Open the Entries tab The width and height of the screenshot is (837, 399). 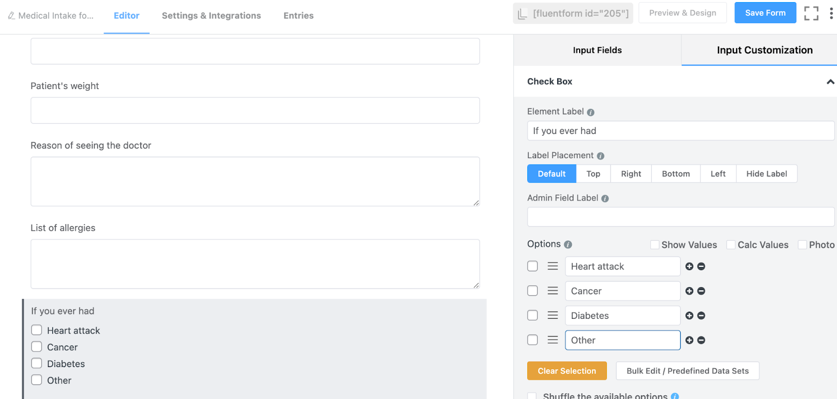tap(298, 16)
